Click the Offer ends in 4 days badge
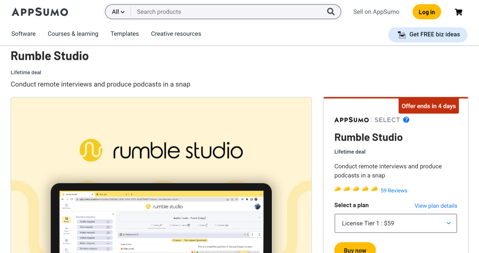 pos(428,106)
